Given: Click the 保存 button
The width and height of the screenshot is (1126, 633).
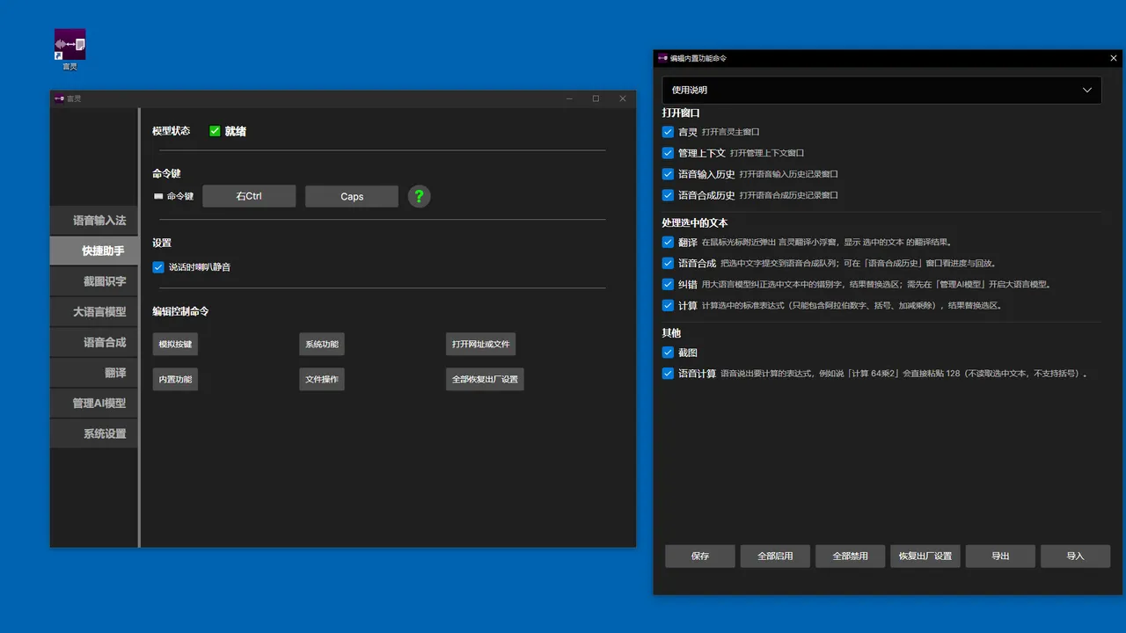Looking at the screenshot, I should coord(700,556).
